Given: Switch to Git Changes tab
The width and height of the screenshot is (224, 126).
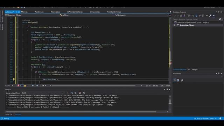Looking at the screenshot, I should click(193, 70).
